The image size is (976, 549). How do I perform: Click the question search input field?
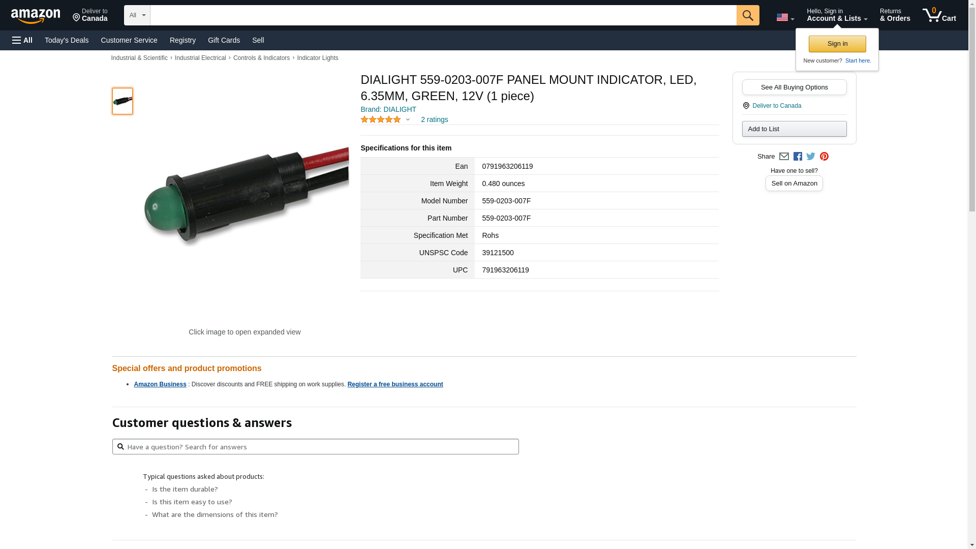coord(315,447)
